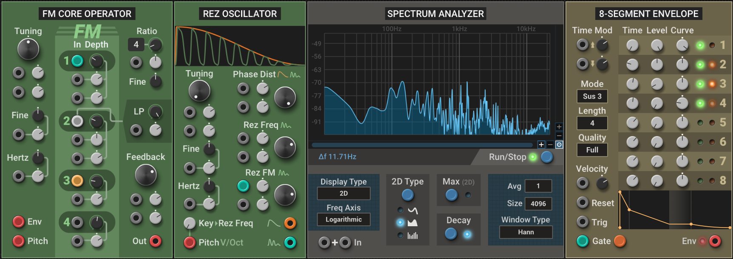
Task: Click the spectrum analyzer horizontal scroll bar
Action: pyautogui.click(x=421, y=145)
